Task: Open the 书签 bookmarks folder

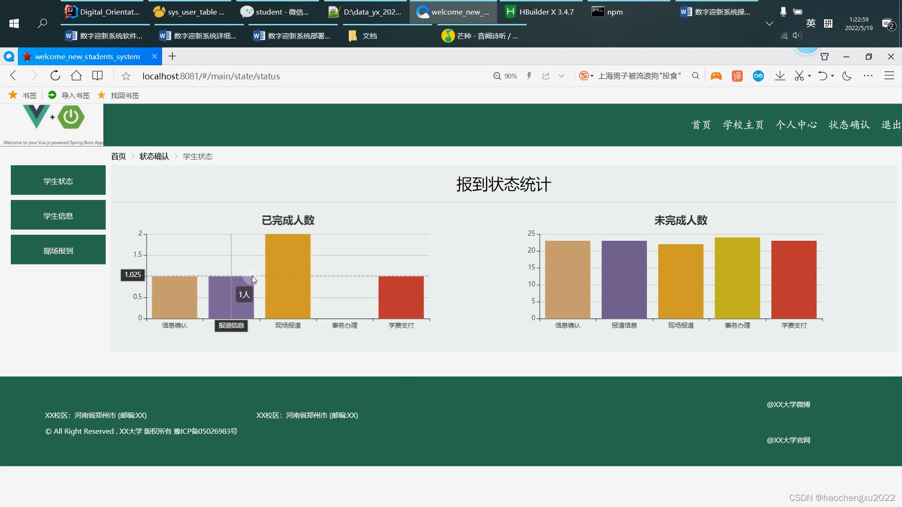Action: tap(23, 95)
